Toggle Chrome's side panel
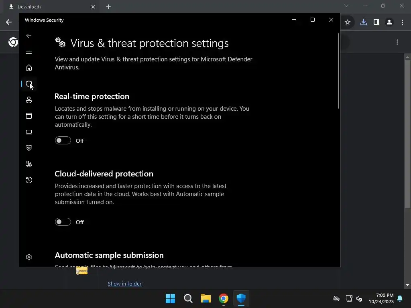The width and height of the screenshot is (411, 308). click(376, 22)
